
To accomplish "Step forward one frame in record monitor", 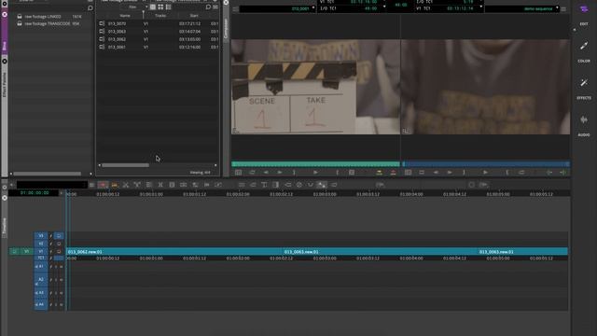I will coord(450,173).
